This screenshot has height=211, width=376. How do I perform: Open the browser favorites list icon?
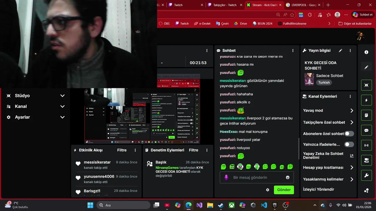328,15
